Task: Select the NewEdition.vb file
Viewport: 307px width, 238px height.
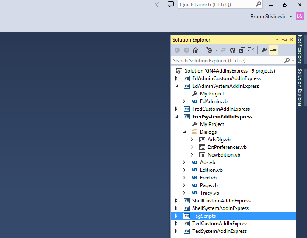Action: click(224, 155)
